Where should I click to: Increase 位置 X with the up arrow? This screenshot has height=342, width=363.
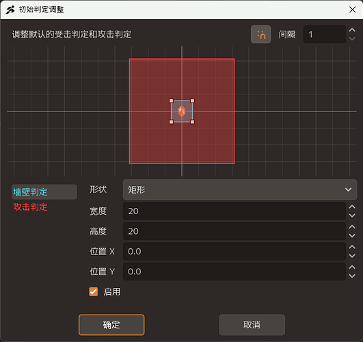tap(352, 247)
